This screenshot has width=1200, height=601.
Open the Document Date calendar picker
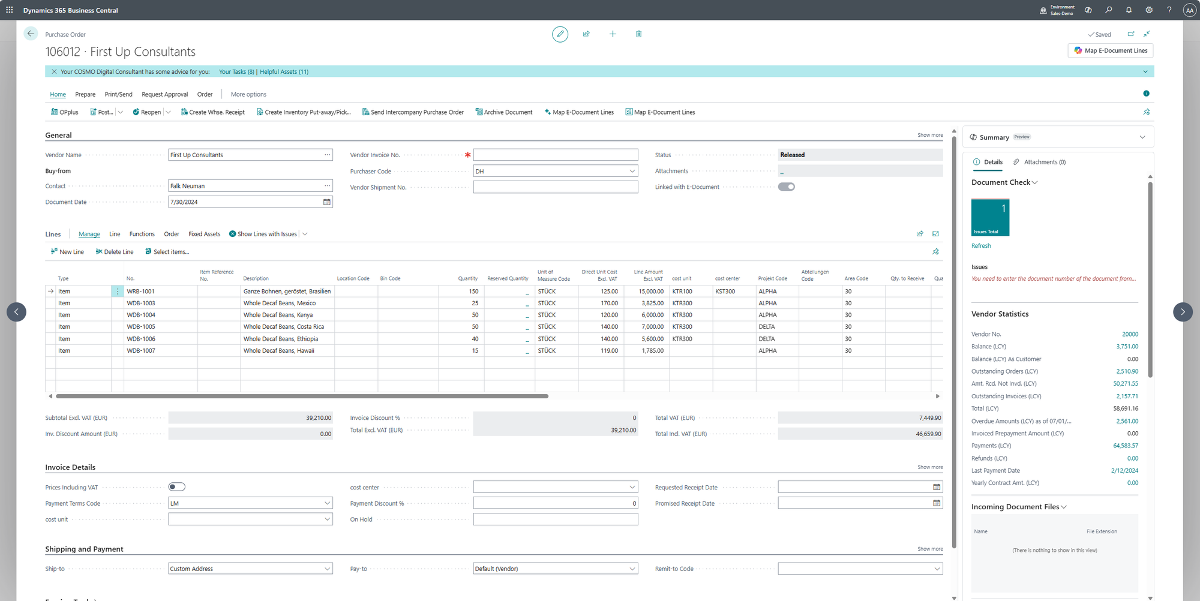[327, 202]
